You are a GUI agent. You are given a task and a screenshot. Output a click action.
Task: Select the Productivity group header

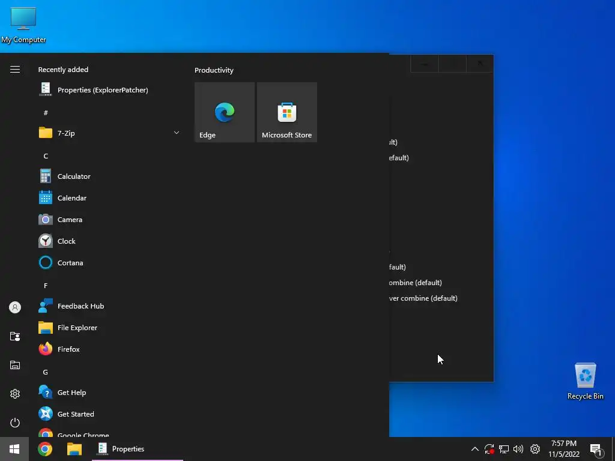pyautogui.click(x=214, y=70)
